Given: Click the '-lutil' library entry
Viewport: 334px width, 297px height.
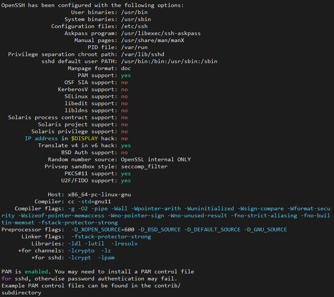Looking at the screenshot, I should pos(94,244).
